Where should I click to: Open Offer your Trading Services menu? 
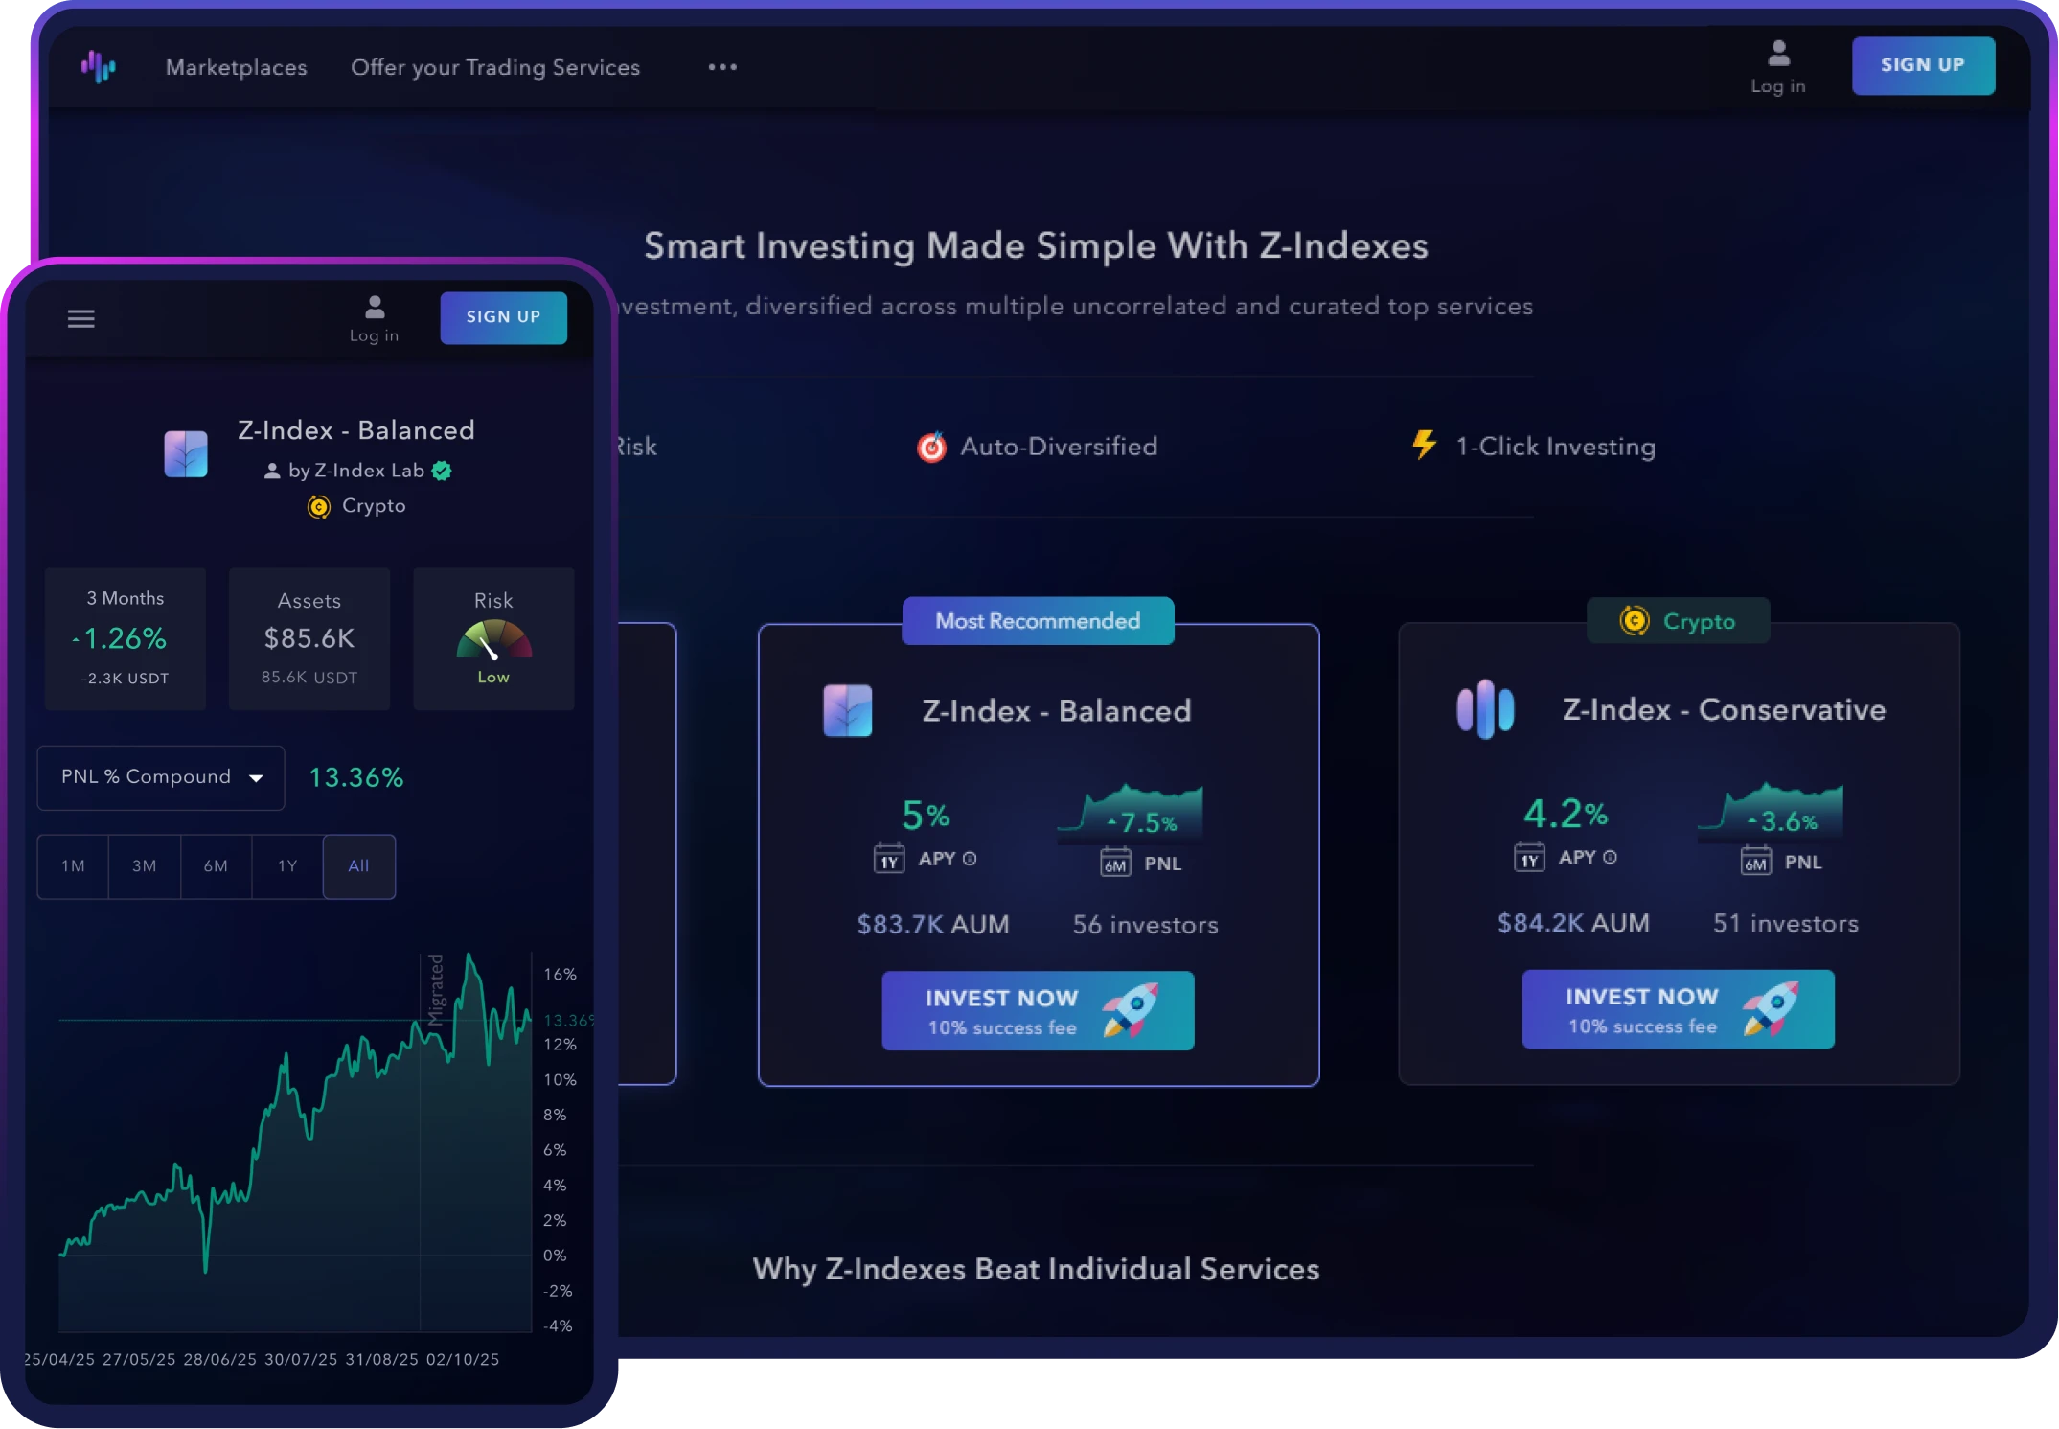coord(494,67)
